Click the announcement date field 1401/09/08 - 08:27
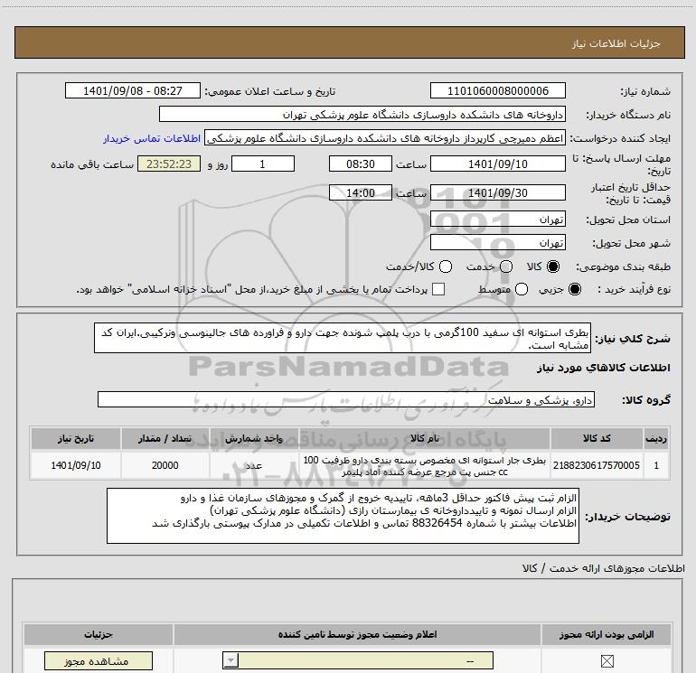Viewport: 696px width, 673px height. point(133,91)
